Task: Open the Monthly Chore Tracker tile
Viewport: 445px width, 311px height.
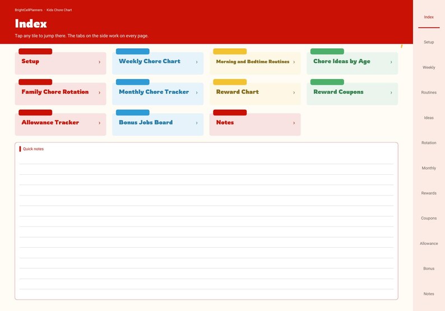Action: [x=158, y=94]
